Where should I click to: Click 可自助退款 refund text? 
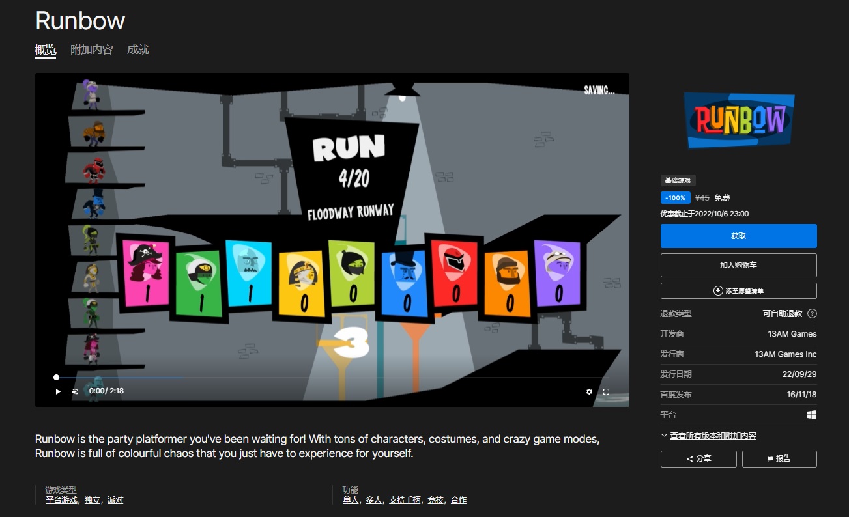(783, 313)
